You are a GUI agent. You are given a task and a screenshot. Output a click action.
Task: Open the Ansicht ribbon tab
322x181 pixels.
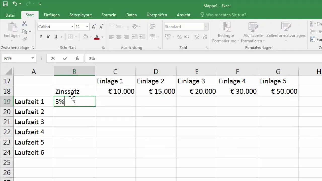click(x=183, y=15)
